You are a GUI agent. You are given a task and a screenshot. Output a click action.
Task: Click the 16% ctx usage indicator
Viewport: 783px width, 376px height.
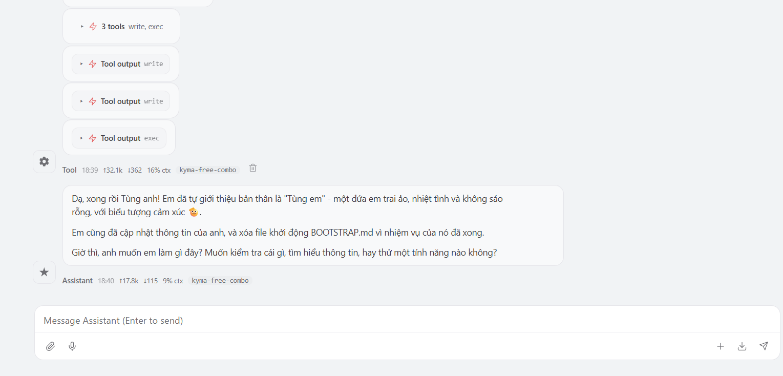point(159,170)
